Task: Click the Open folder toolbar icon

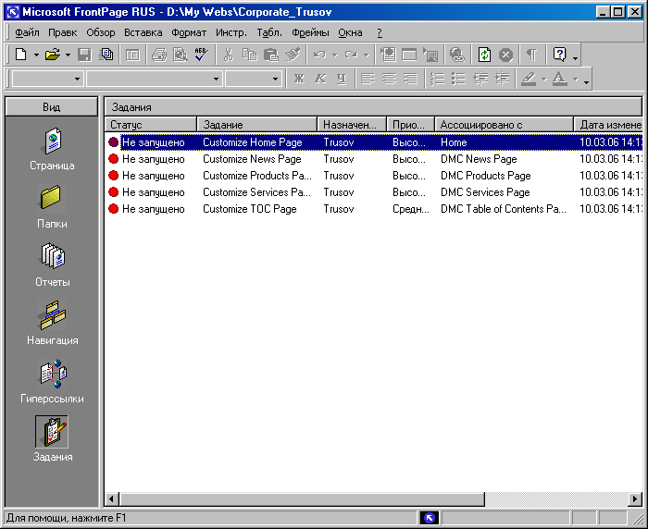Action: (x=53, y=55)
